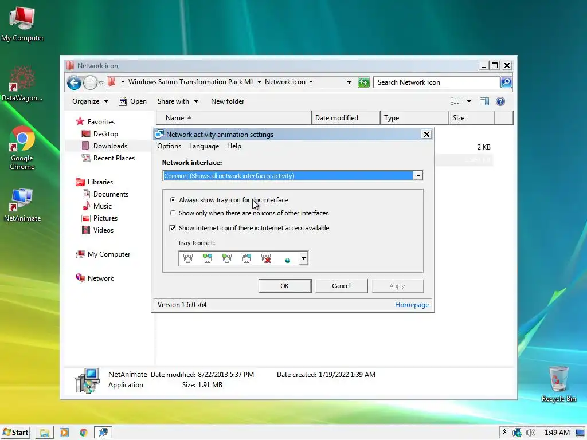
Task: Click Libraries header in sidebar
Action: point(100,182)
